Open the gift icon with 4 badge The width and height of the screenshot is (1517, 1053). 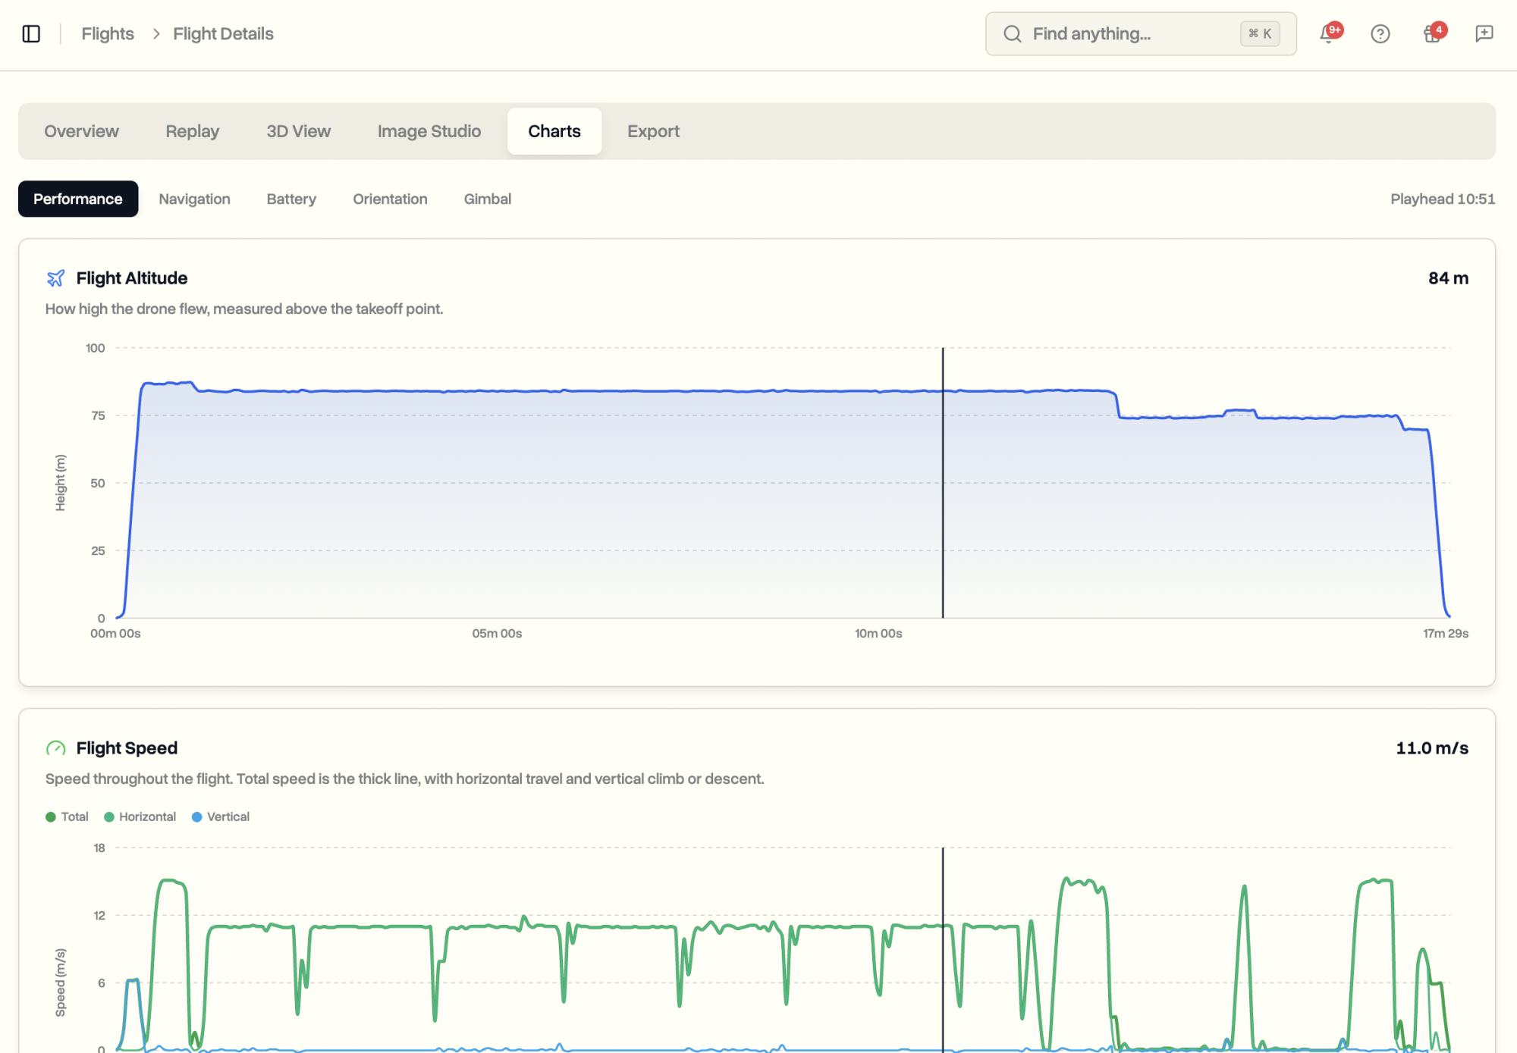1433,33
